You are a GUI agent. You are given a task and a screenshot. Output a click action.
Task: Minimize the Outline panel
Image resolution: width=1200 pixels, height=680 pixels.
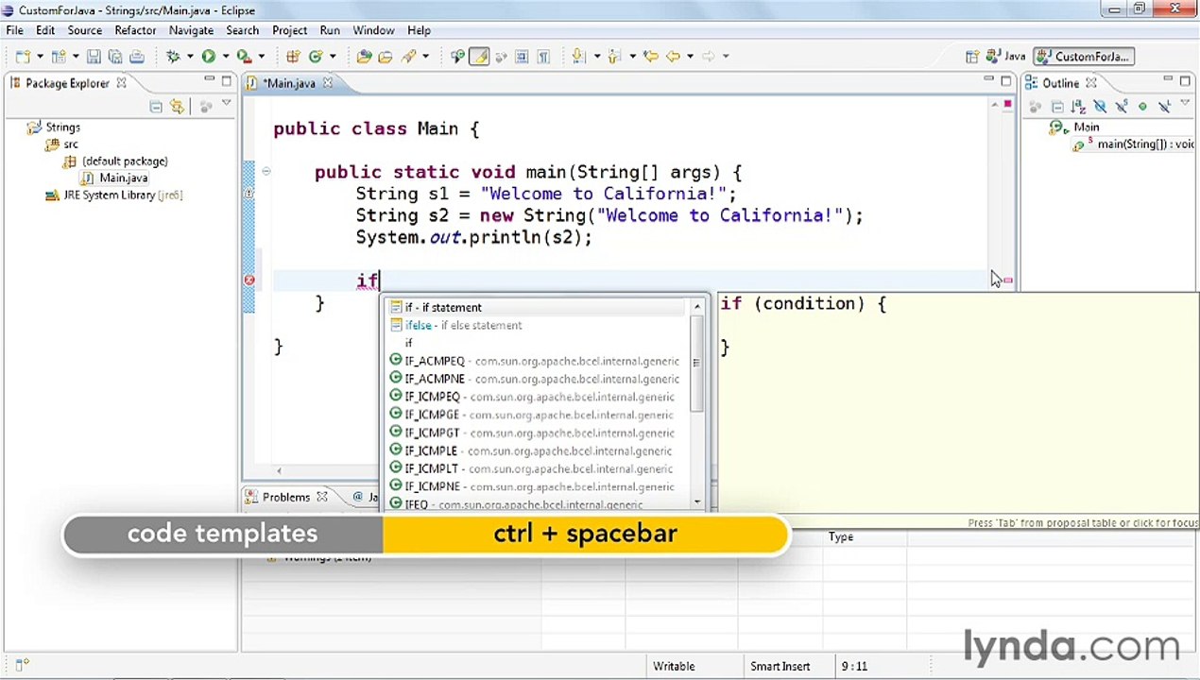click(1168, 80)
